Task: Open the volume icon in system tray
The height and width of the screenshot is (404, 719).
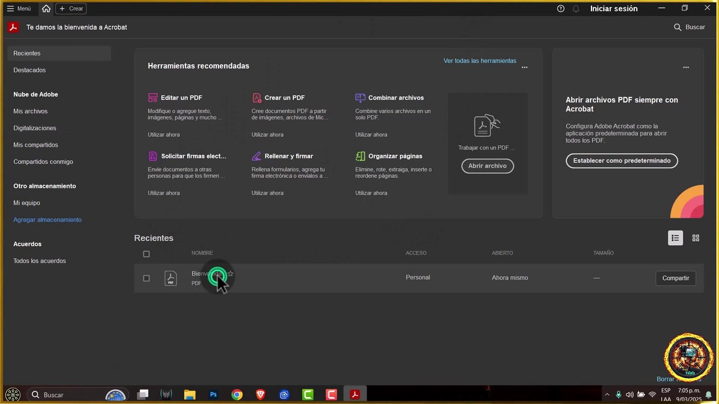Action: pos(630,394)
